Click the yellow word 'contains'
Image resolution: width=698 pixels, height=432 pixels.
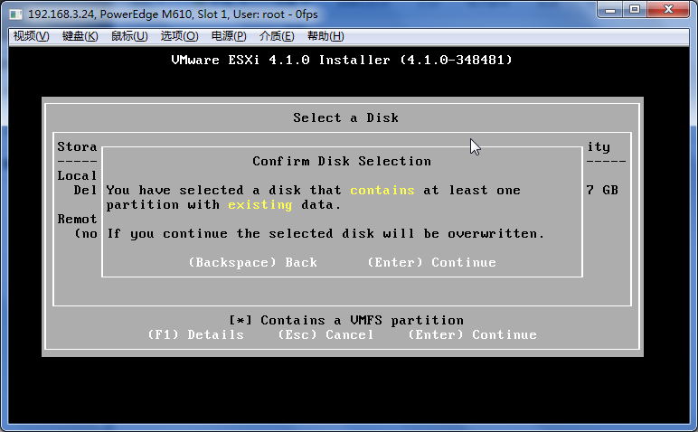[382, 191]
